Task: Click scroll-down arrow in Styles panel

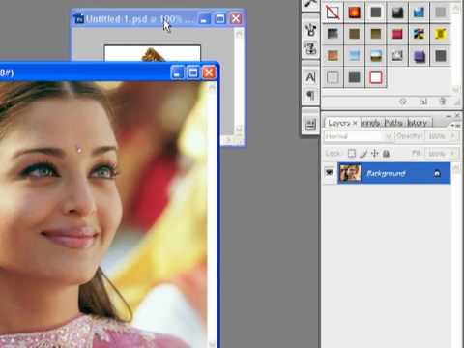Action: point(456,89)
